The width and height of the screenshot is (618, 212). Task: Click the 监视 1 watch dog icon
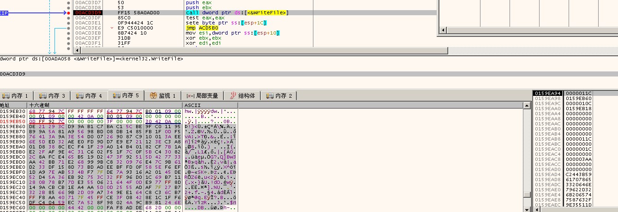[153, 96]
